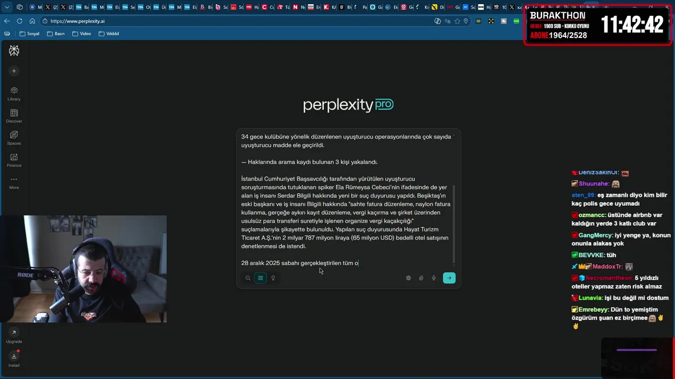This screenshot has width=675, height=379.
Task: Click chat username Lunavia
Action: [591, 297]
